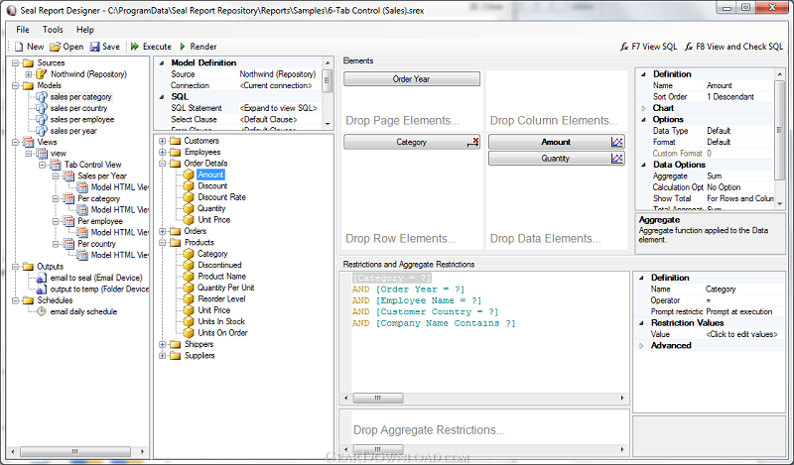Viewport: 794px width, 465px height.
Task: Select the Sales per Year tree item
Action: pos(102,175)
